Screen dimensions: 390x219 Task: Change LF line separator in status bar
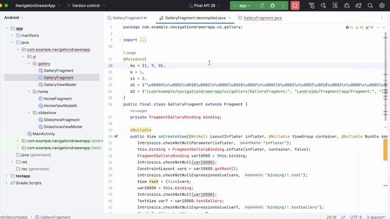click(343, 217)
